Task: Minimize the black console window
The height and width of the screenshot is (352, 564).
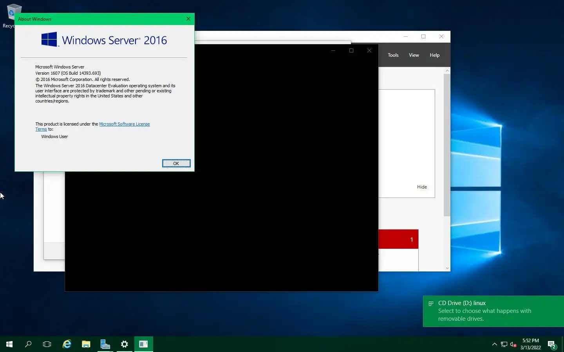Action: [x=333, y=50]
